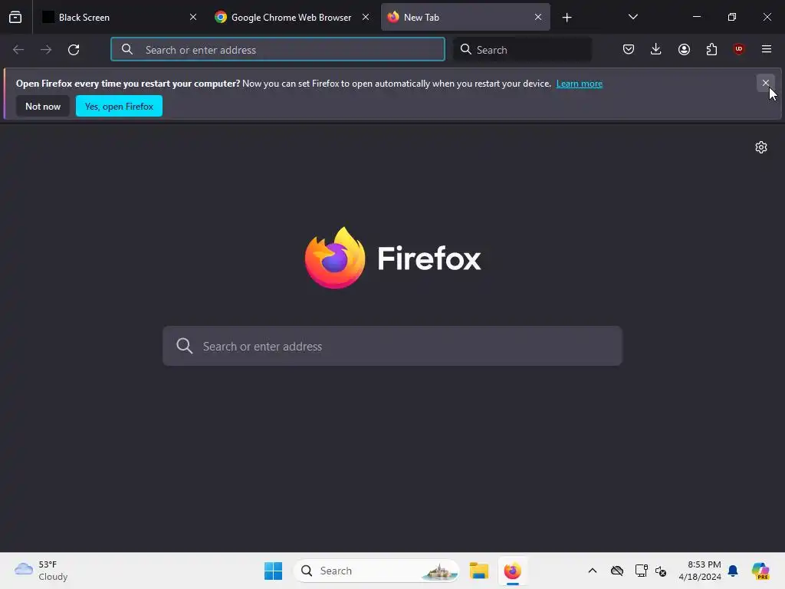Screen dimensions: 785x589
Task: Open the Downloads panel
Action: (x=656, y=49)
